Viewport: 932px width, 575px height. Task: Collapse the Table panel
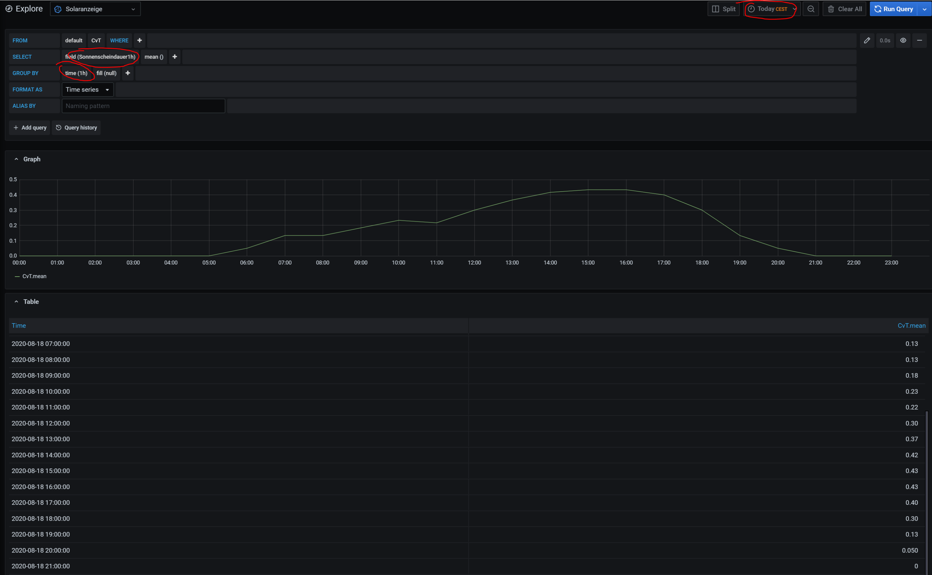(16, 301)
